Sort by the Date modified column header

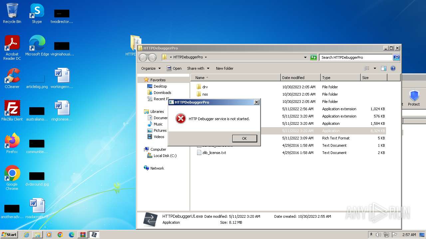pyautogui.click(x=301, y=78)
